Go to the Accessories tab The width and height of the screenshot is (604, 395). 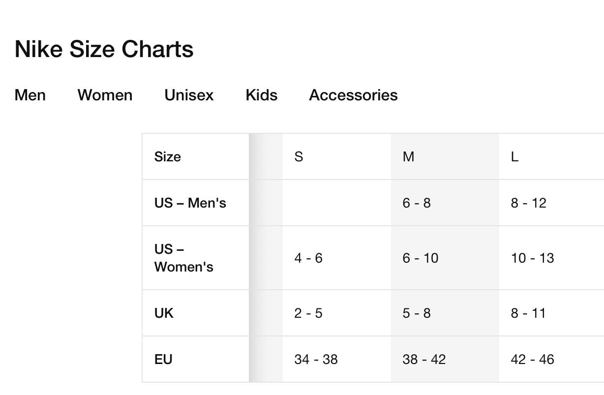(353, 95)
